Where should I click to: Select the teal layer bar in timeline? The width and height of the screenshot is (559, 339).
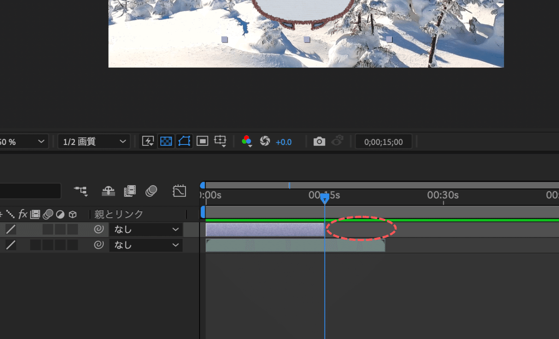pyautogui.click(x=295, y=246)
